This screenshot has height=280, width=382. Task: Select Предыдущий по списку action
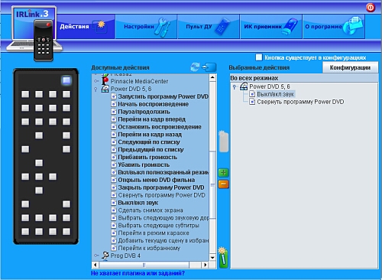pos(151,149)
